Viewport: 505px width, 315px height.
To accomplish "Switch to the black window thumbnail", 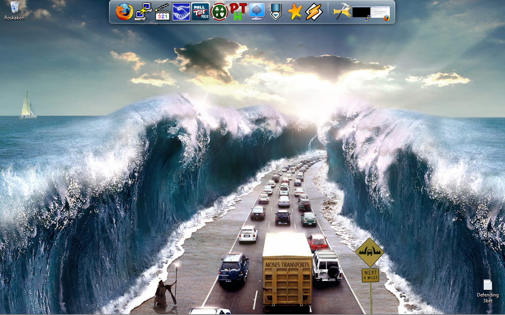I will coord(361,12).
